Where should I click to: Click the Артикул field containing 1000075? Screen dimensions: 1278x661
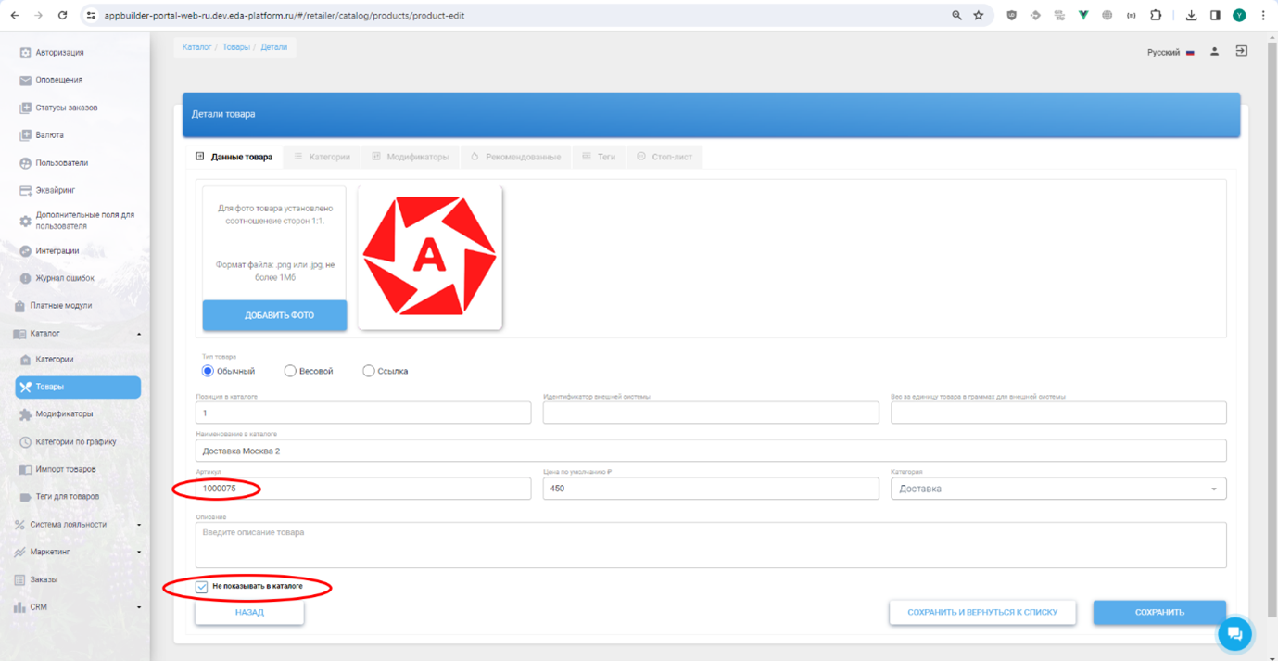click(363, 489)
